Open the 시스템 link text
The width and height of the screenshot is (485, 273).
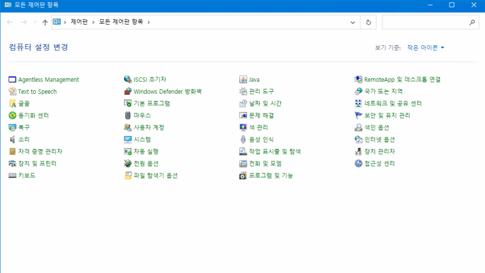click(142, 140)
